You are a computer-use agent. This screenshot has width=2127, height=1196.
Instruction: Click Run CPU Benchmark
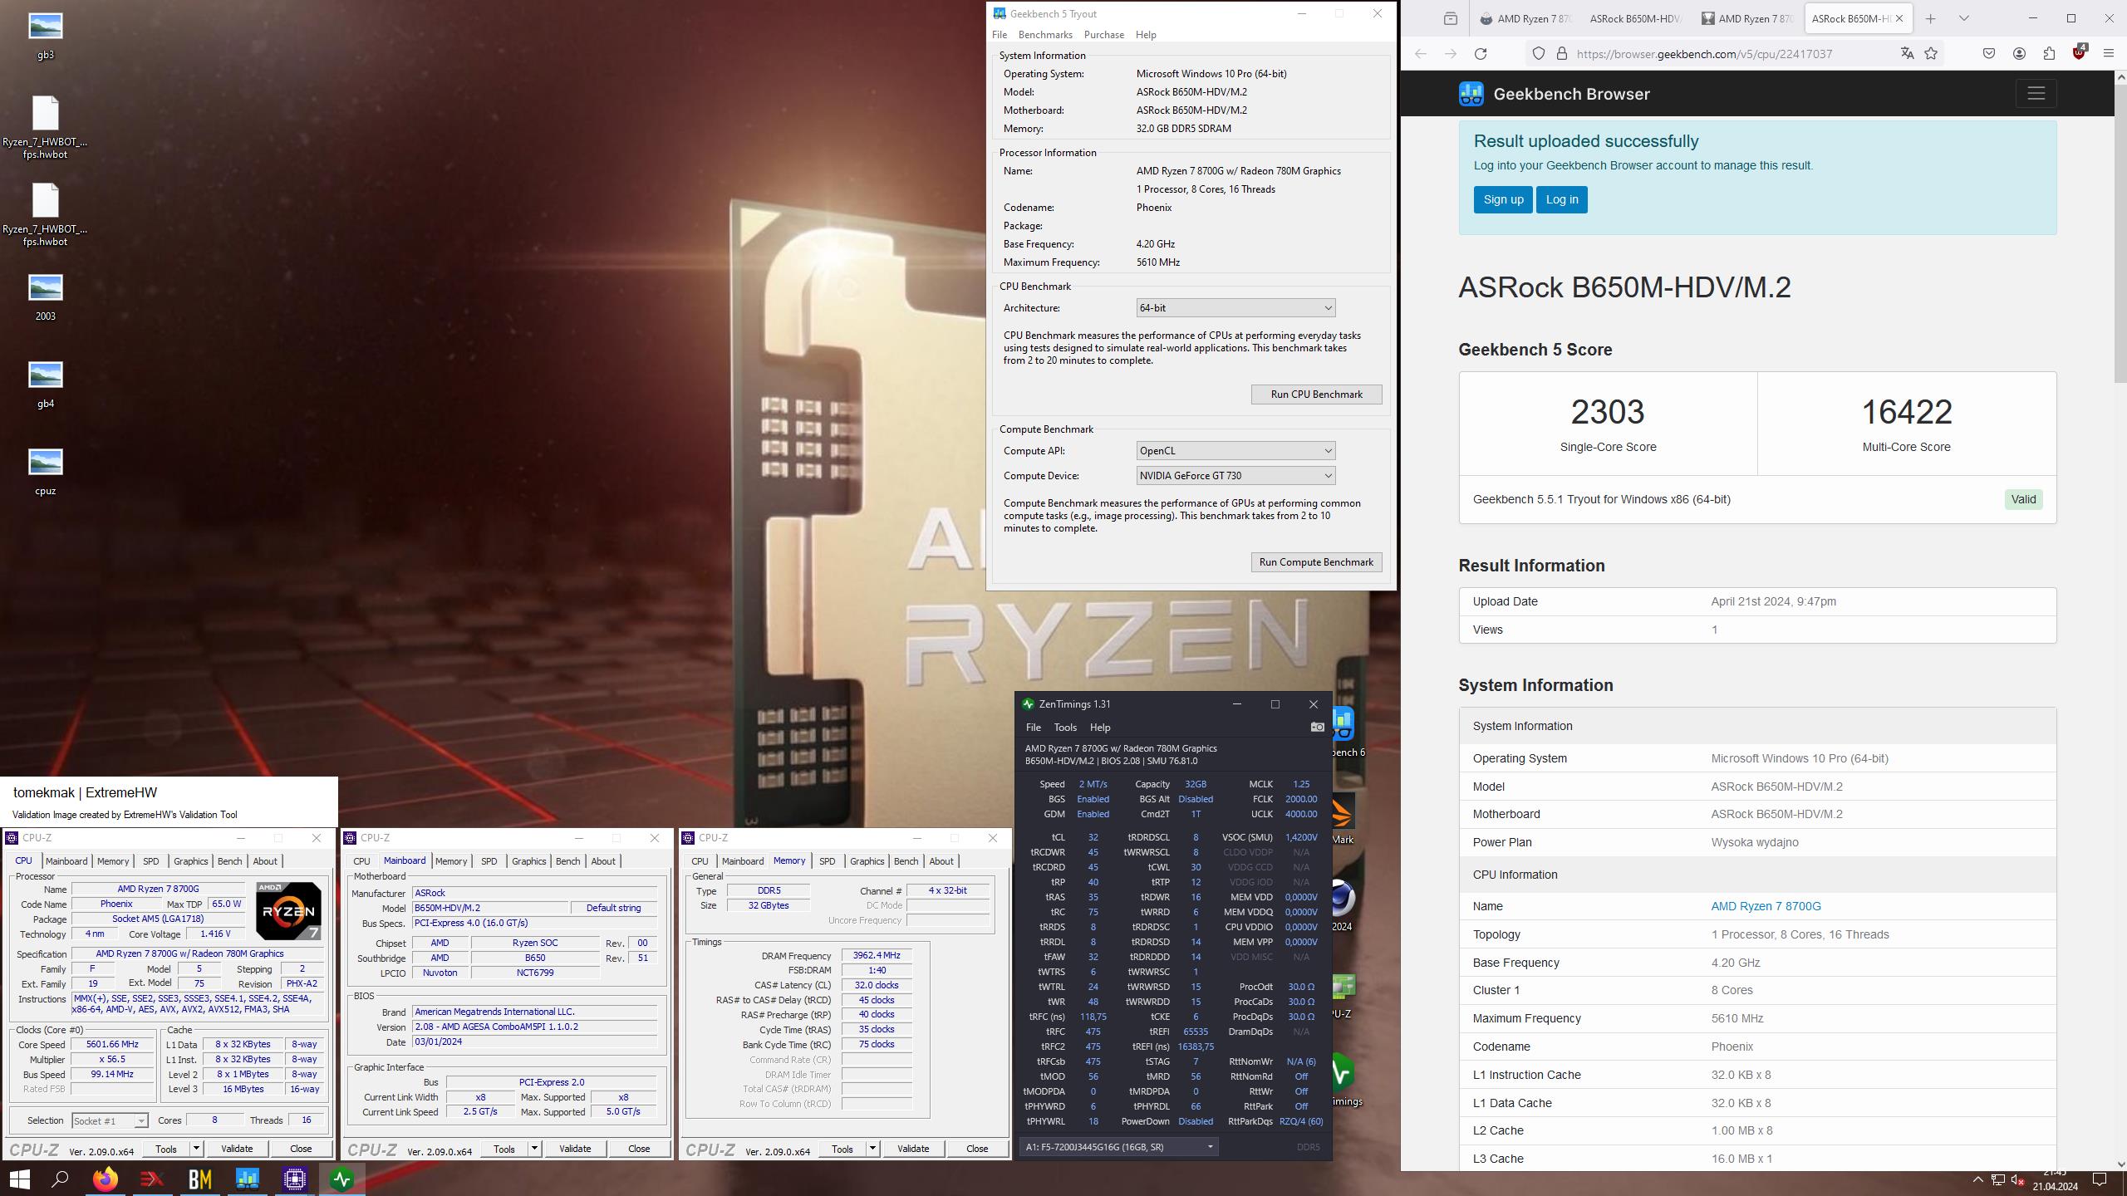1316,395
